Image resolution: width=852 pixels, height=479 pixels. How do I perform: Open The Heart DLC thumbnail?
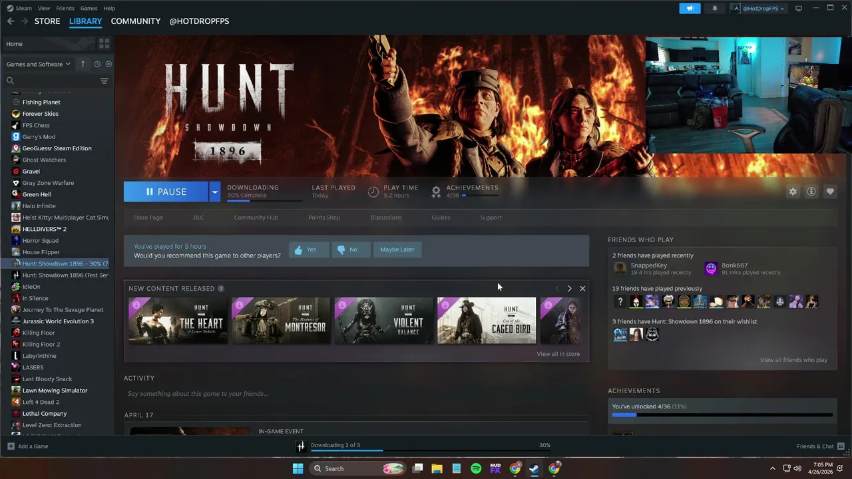178,321
